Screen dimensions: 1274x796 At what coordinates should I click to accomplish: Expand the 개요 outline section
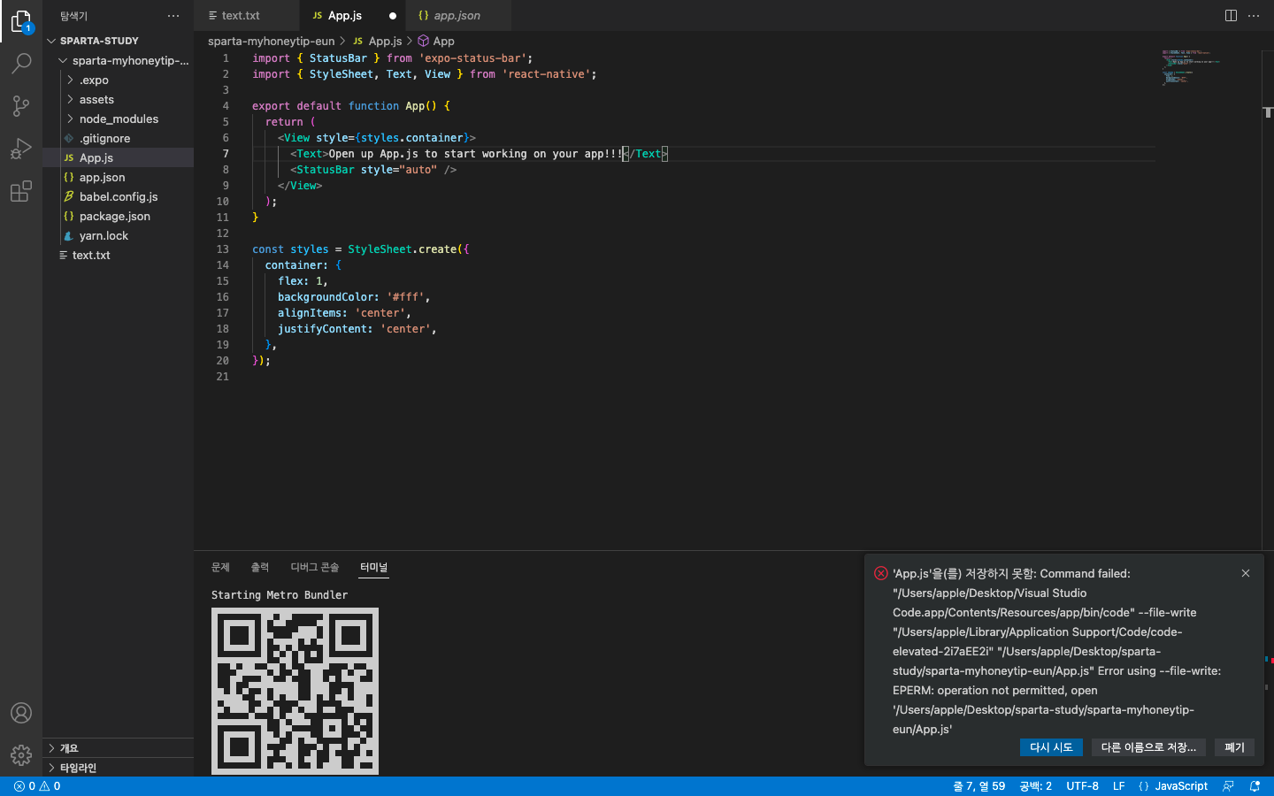[x=119, y=748]
